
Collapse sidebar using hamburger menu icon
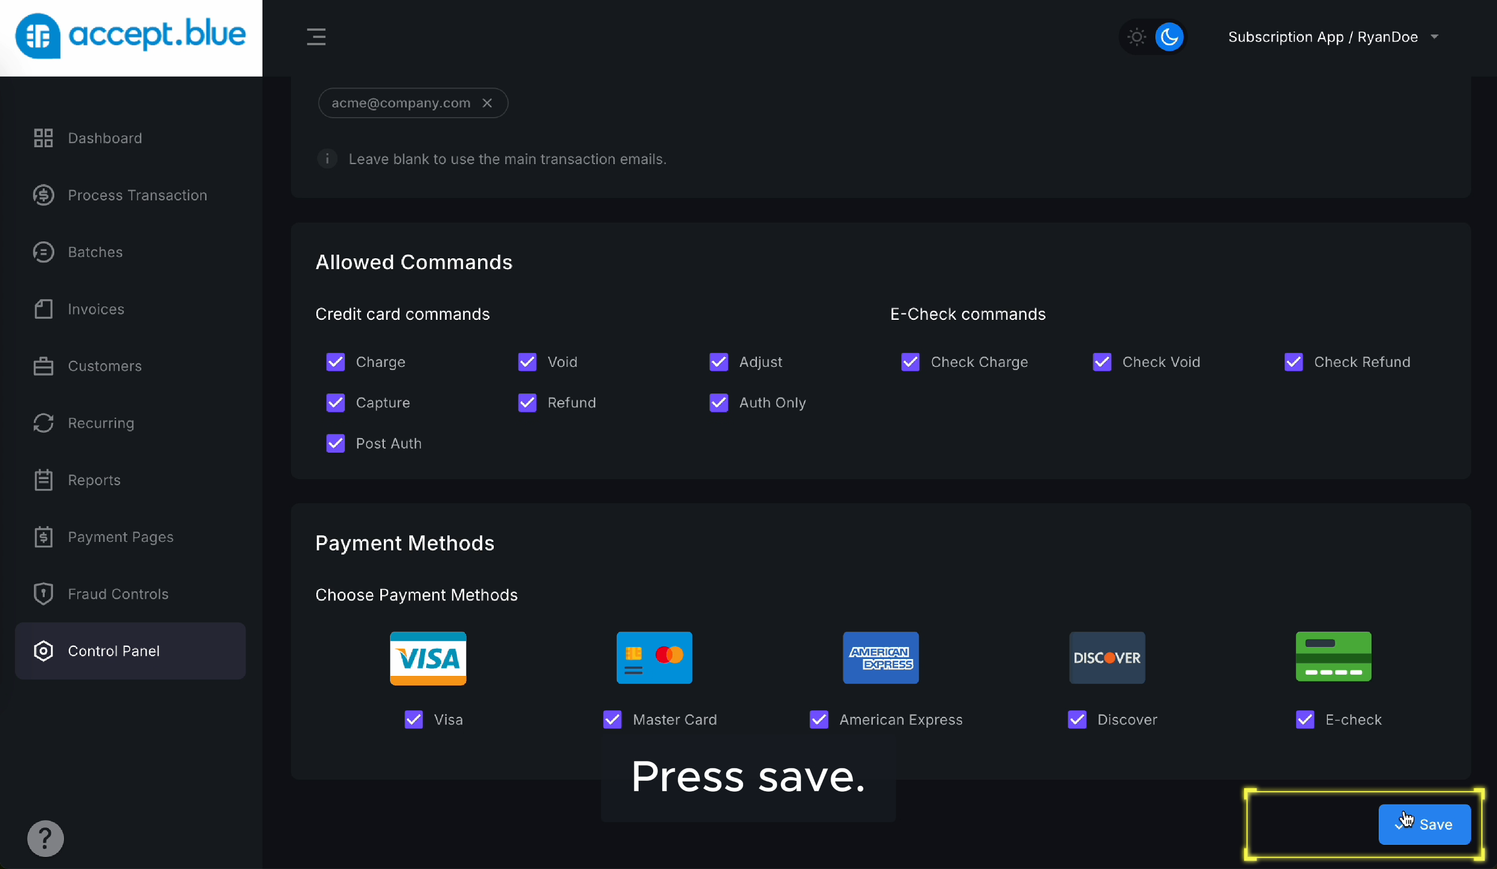point(316,37)
